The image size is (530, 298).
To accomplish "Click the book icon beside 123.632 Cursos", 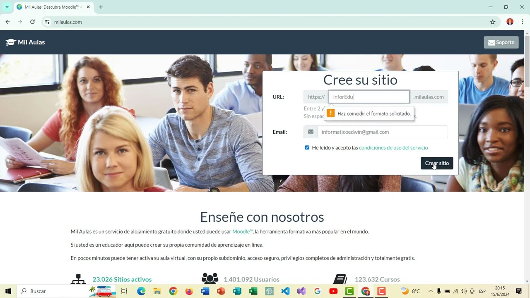I will click(x=340, y=279).
